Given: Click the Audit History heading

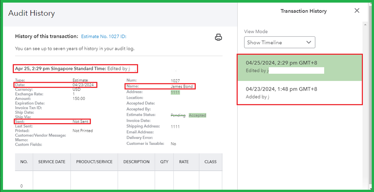Looking at the screenshot, I should tap(31, 13).
